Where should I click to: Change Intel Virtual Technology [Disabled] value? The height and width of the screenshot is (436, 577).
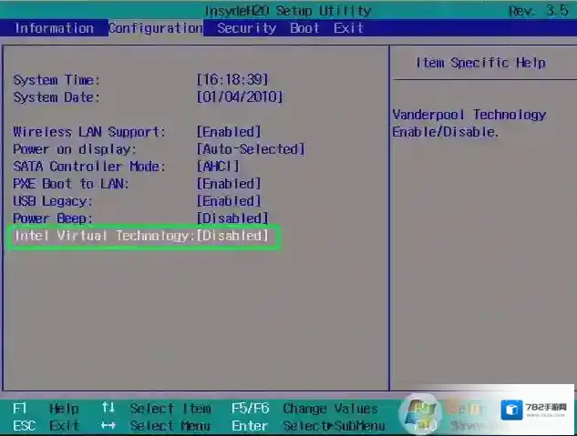[232, 236]
